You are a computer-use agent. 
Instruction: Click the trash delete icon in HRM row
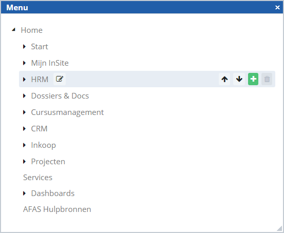[x=267, y=79]
